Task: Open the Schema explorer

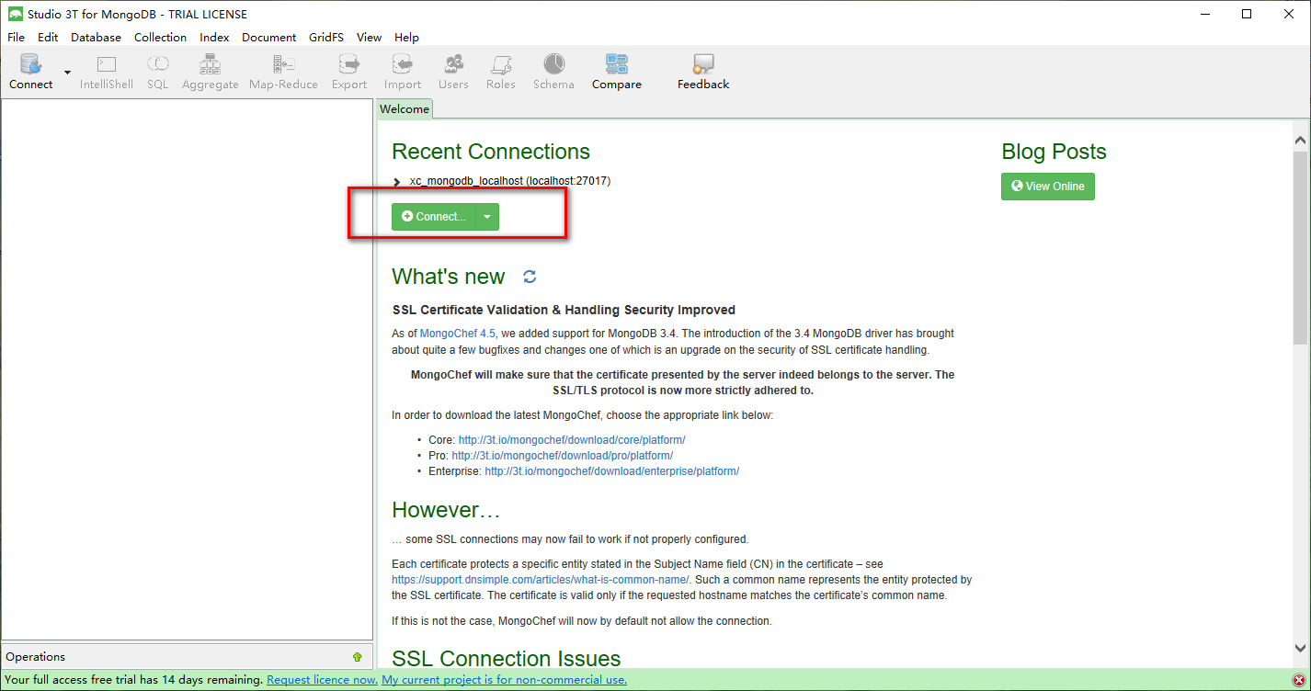Action: pos(553,72)
